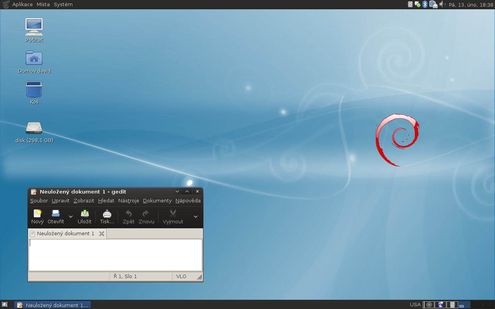This screenshot has height=309, width=495.
Task: Open the Nástroje menu in gedit
Action: coord(129,200)
